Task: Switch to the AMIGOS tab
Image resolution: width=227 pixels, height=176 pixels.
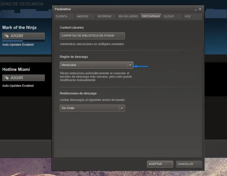Action: (x=85, y=16)
